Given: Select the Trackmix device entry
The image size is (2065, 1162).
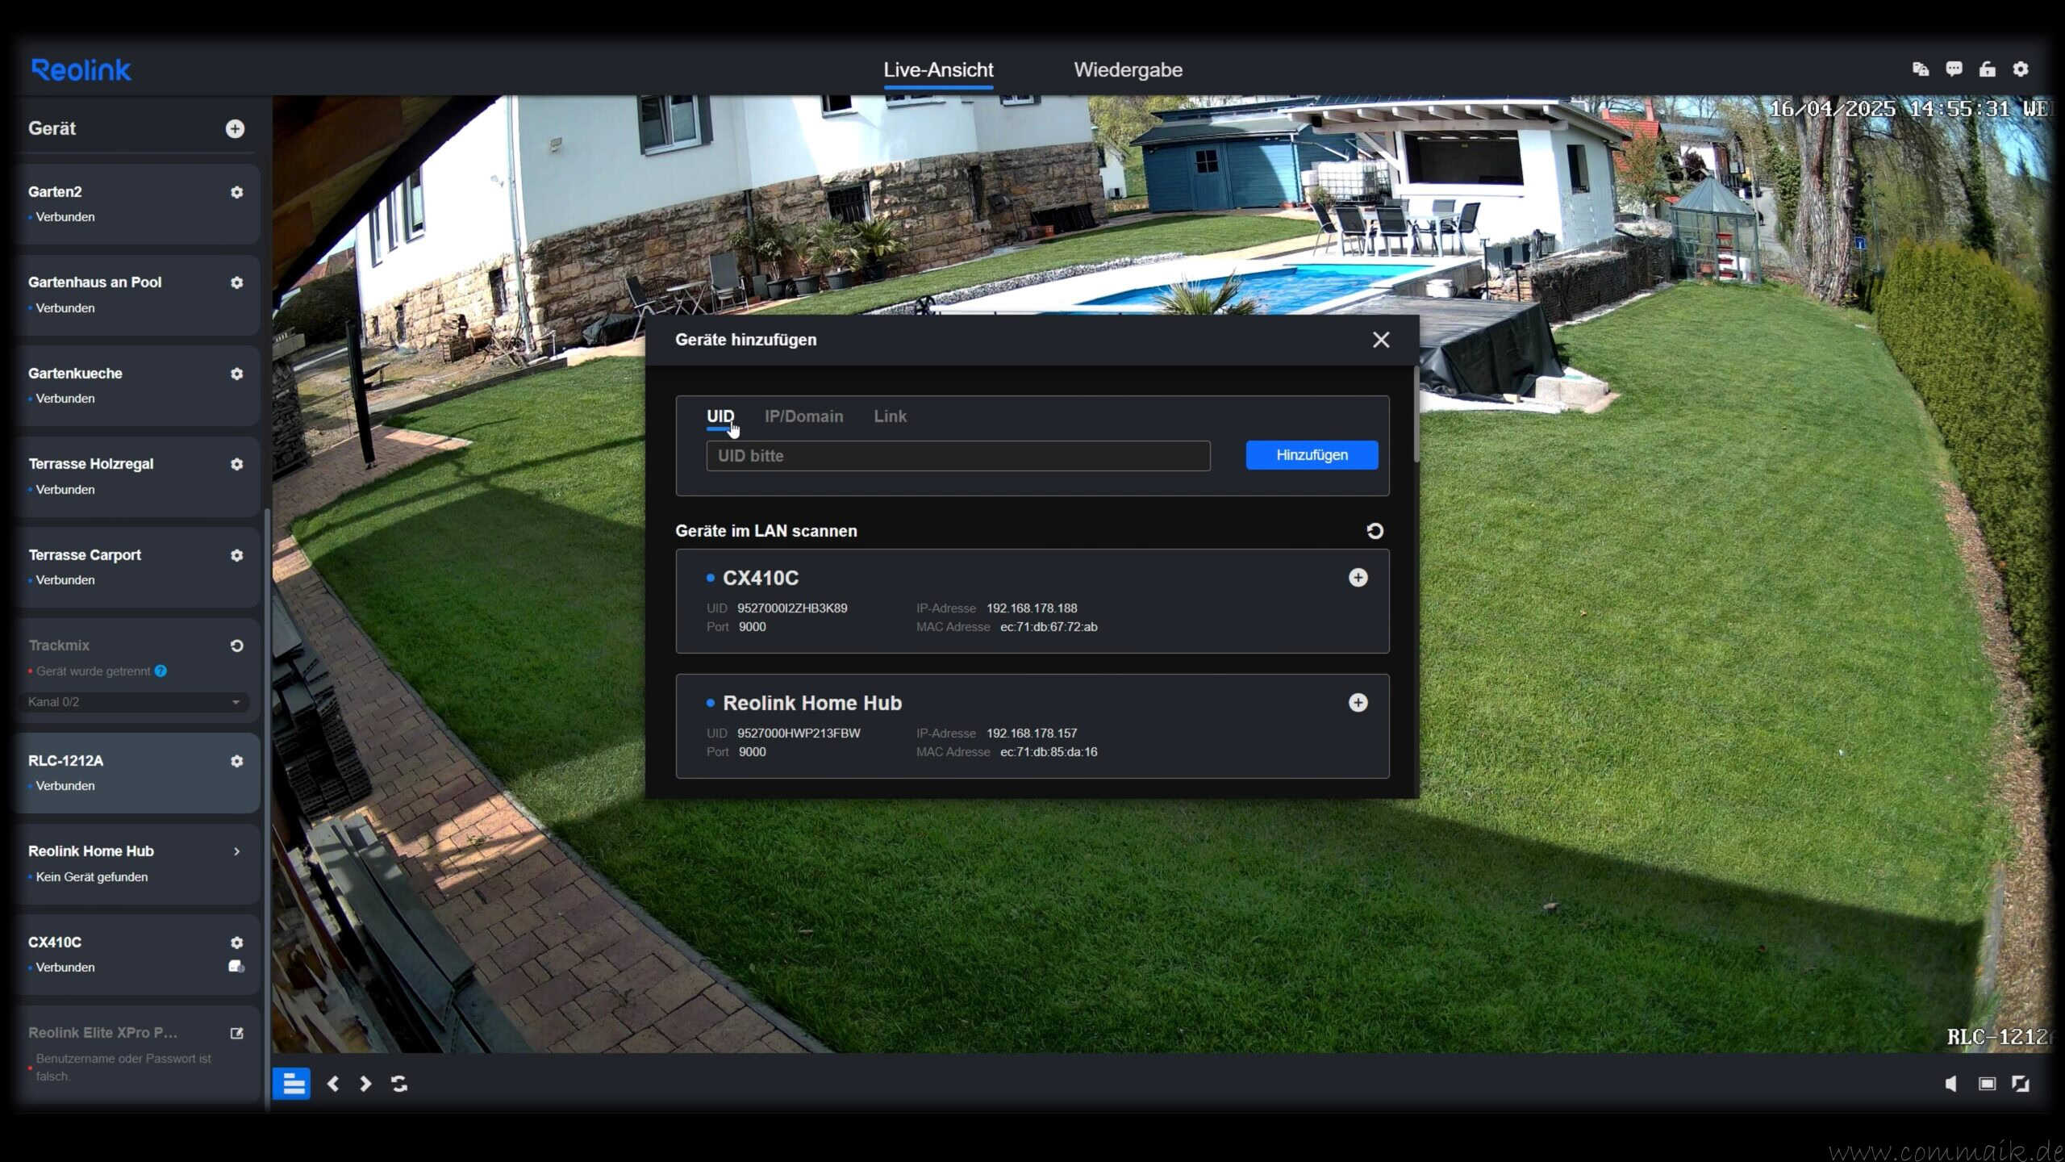Looking at the screenshot, I should [x=136, y=670].
